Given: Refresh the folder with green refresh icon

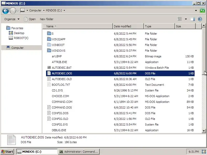Looking at the screenshot, I should (x=202, y=10).
